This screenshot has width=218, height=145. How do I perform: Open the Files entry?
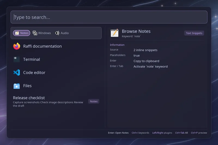(x=56, y=86)
